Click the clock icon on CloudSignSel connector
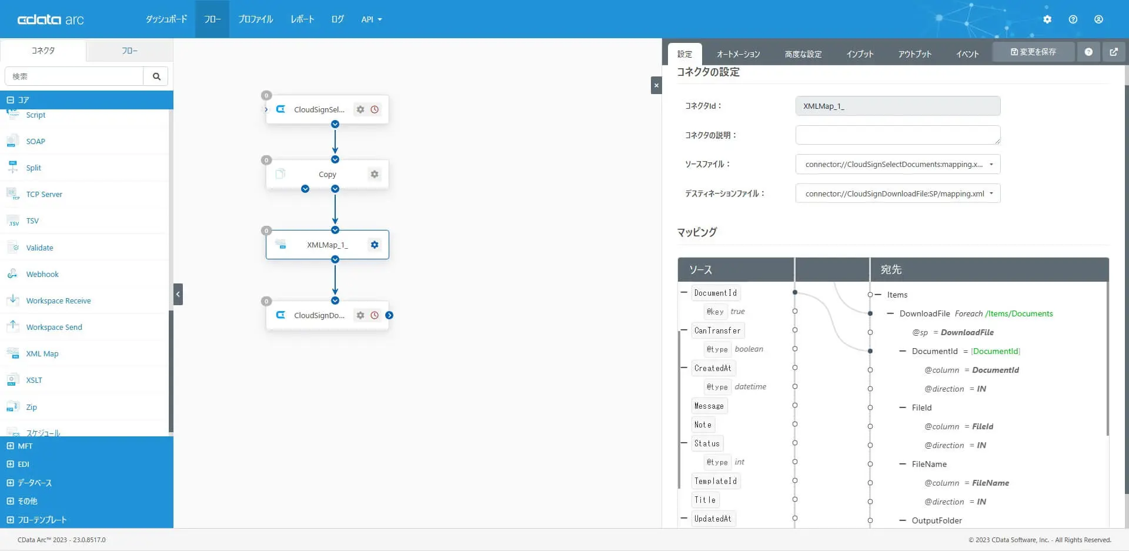 point(375,109)
